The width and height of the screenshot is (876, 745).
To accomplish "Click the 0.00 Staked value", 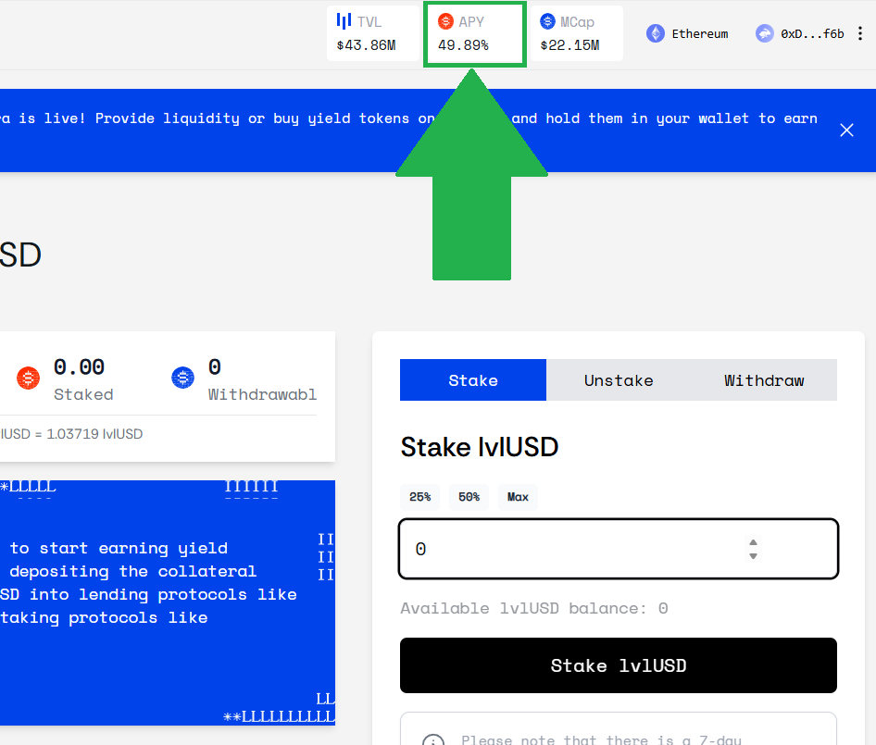I will 79,366.
